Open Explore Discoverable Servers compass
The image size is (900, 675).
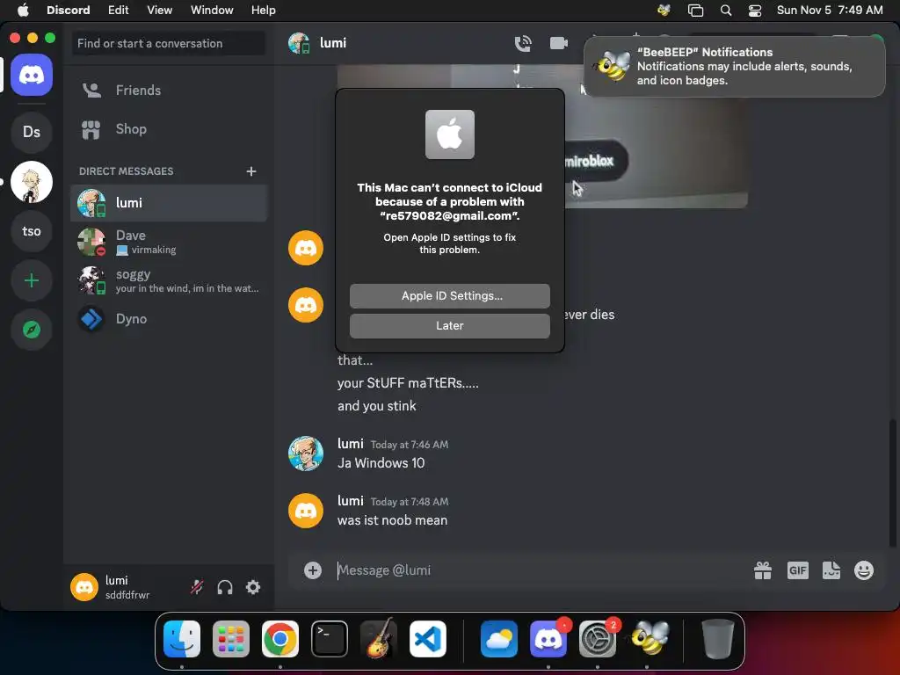pyautogui.click(x=32, y=330)
